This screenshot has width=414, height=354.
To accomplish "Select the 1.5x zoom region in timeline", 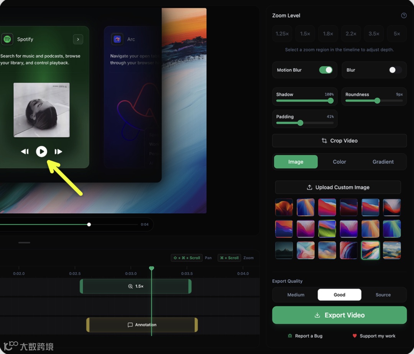I will click(x=135, y=286).
